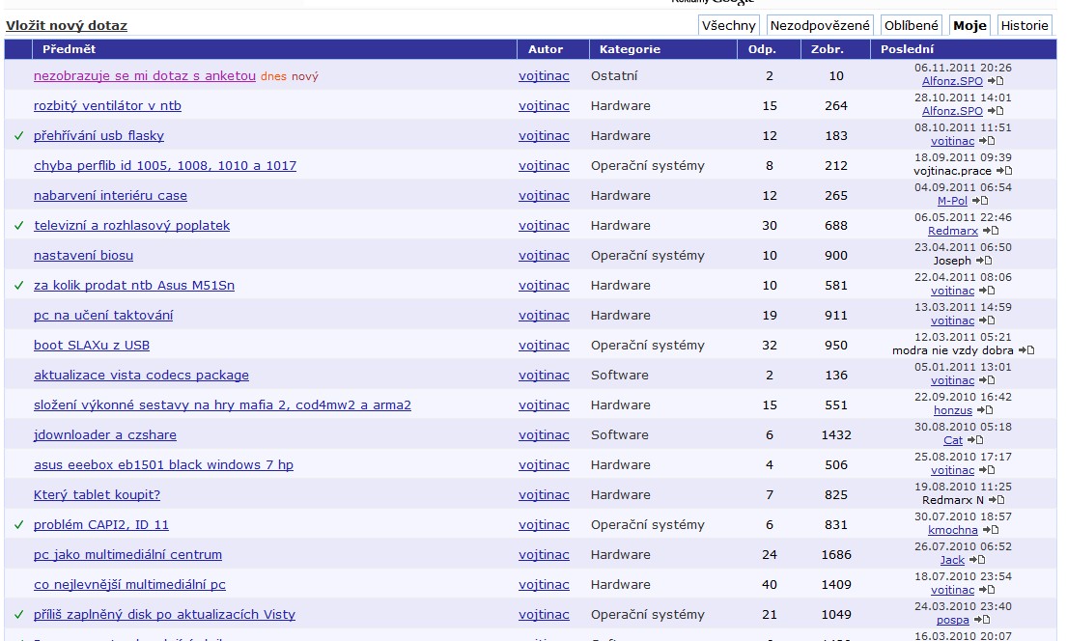Go to last post icon in nezobrazuje se mi dotaz row
The width and height of the screenshot is (1067, 641).
pos(996,81)
